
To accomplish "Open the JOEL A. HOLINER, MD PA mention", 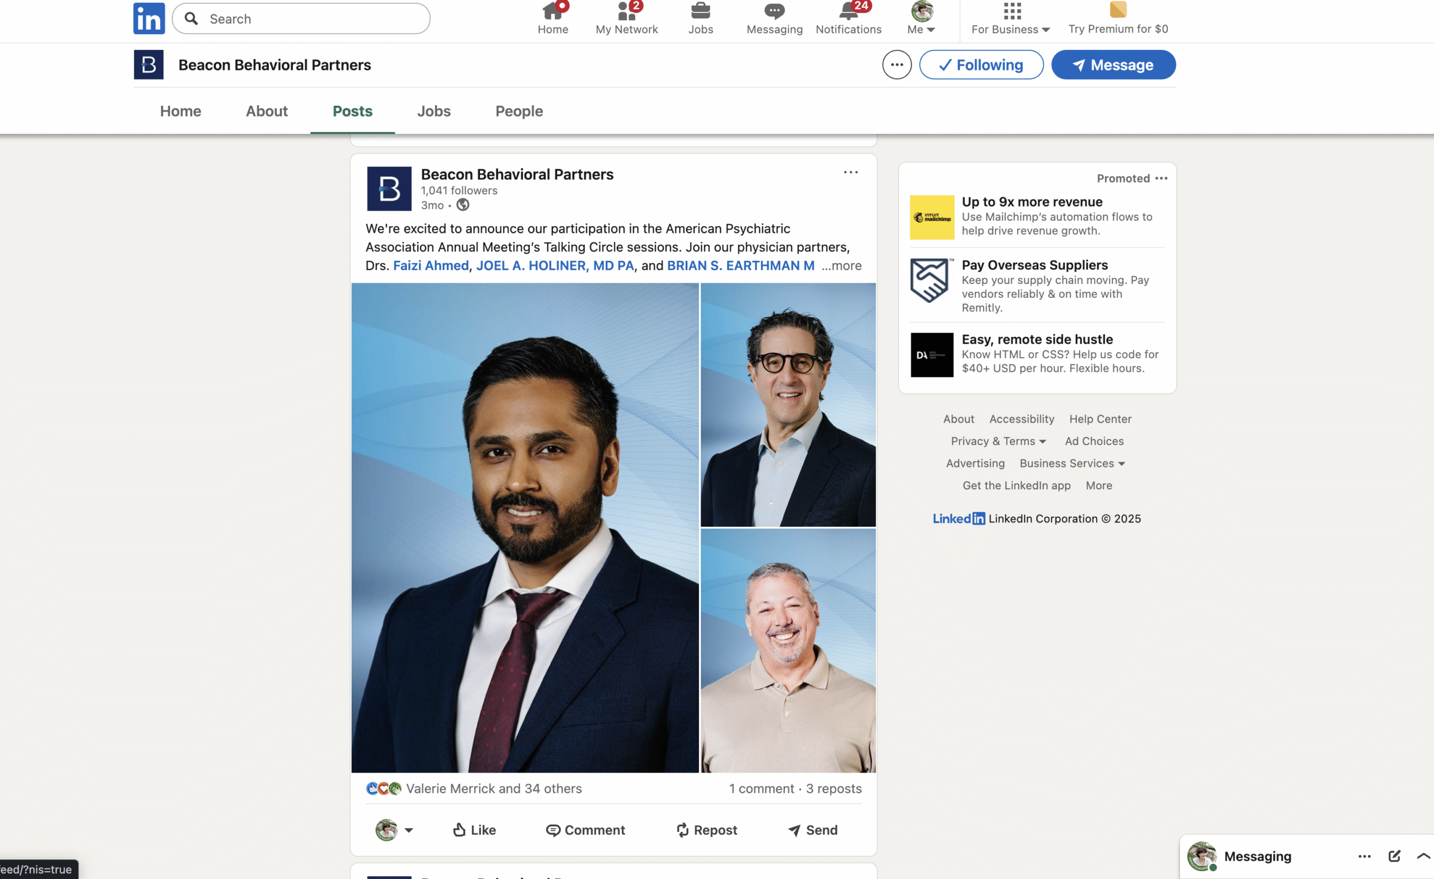I will (555, 265).
